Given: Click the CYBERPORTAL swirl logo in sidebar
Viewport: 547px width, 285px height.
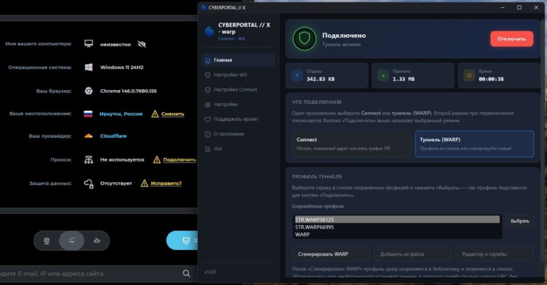Looking at the screenshot, I should pos(209,31).
